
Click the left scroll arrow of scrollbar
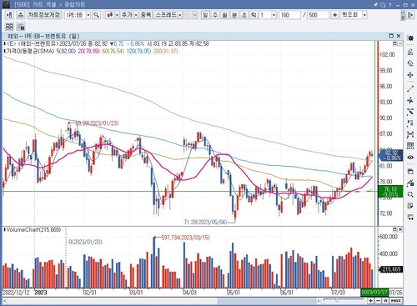[5, 301]
